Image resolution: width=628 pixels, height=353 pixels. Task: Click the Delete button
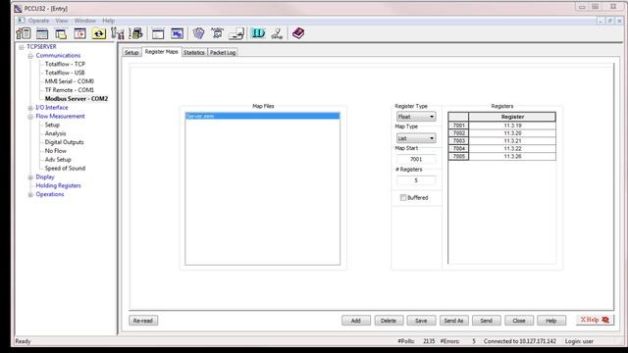(x=389, y=321)
